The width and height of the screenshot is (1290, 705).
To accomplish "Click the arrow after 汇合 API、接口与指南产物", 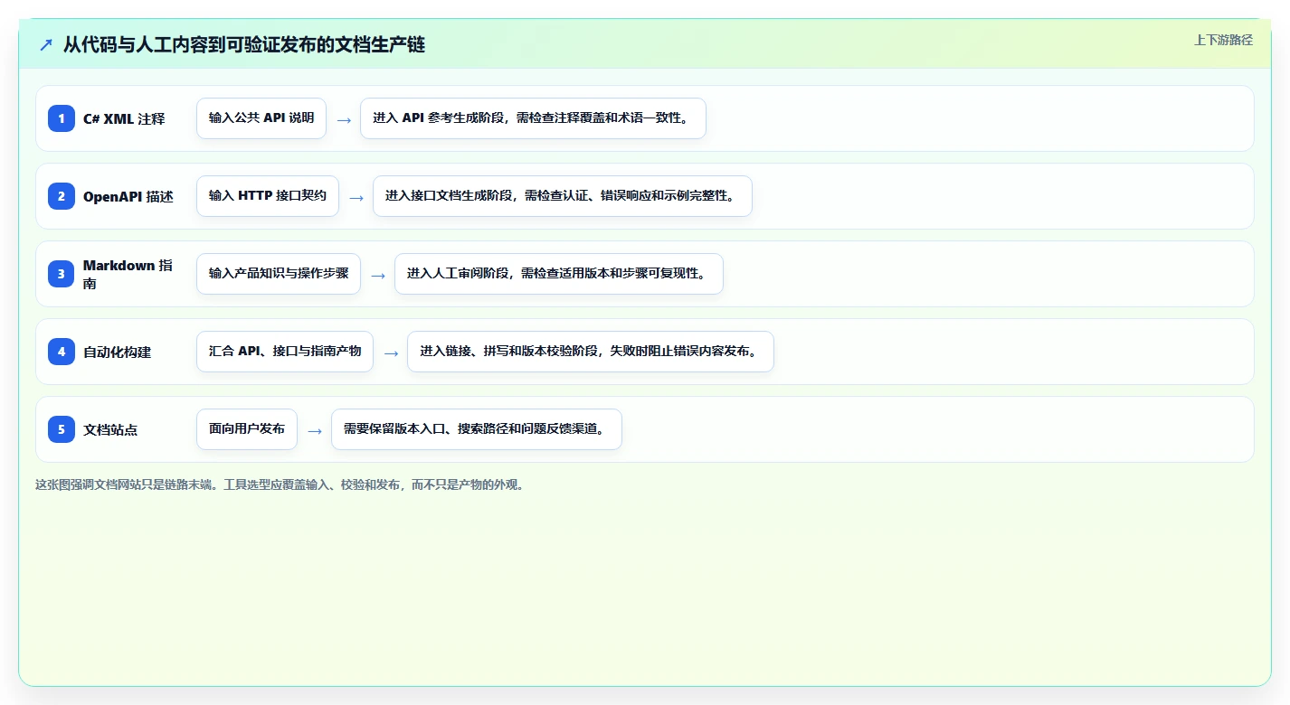I will click(391, 352).
